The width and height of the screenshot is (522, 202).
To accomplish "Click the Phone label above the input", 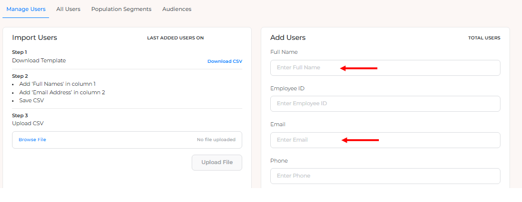I will [x=279, y=161].
